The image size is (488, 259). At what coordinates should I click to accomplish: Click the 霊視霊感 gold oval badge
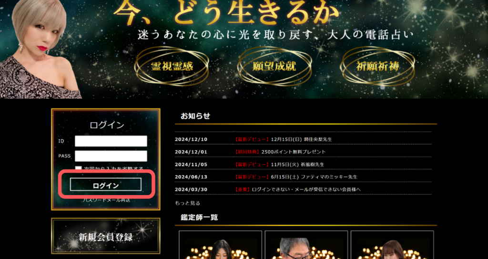pyautogui.click(x=172, y=66)
